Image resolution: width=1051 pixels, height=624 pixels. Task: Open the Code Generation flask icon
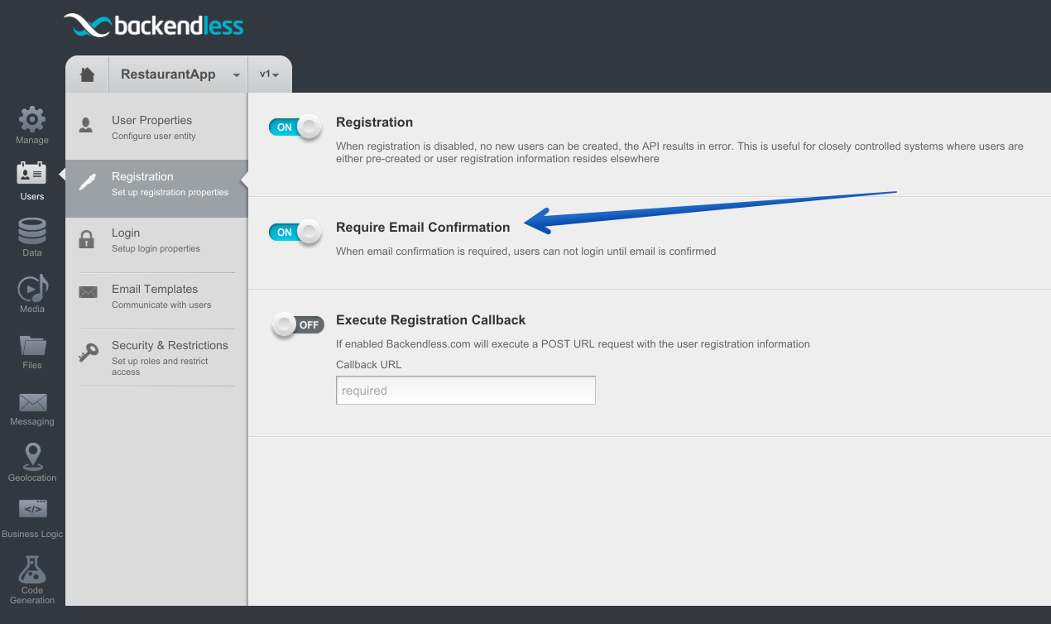tap(32, 569)
